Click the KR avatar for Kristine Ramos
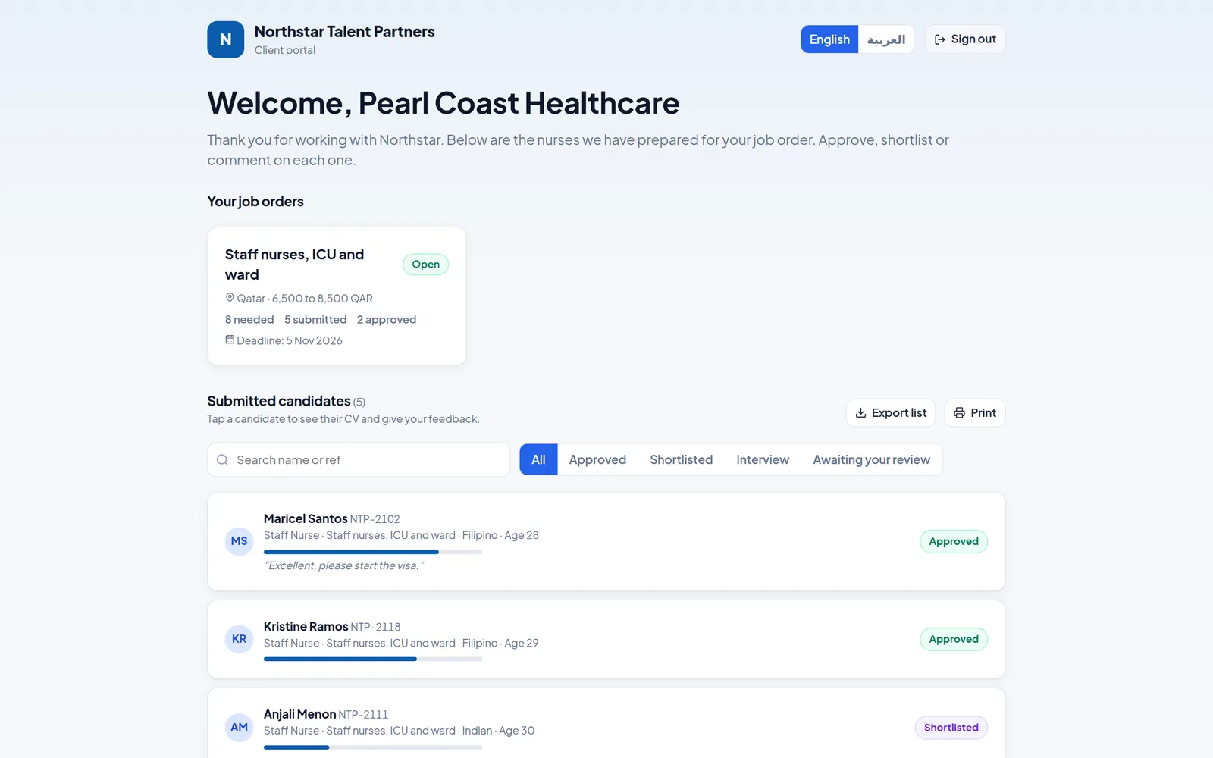This screenshot has width=1213, height=758. tap(239, 639)
